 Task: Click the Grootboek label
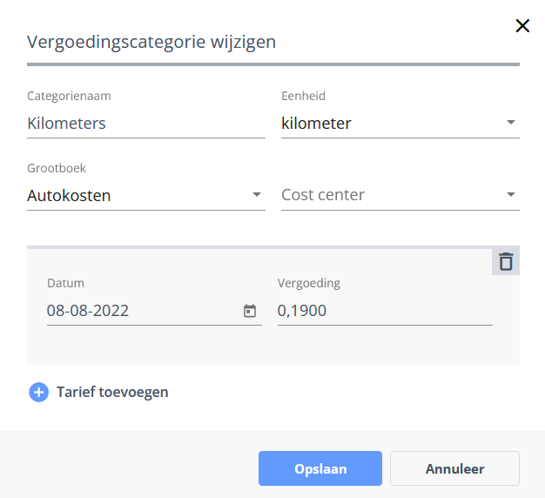pyautogui.click(x=57, y=168)
